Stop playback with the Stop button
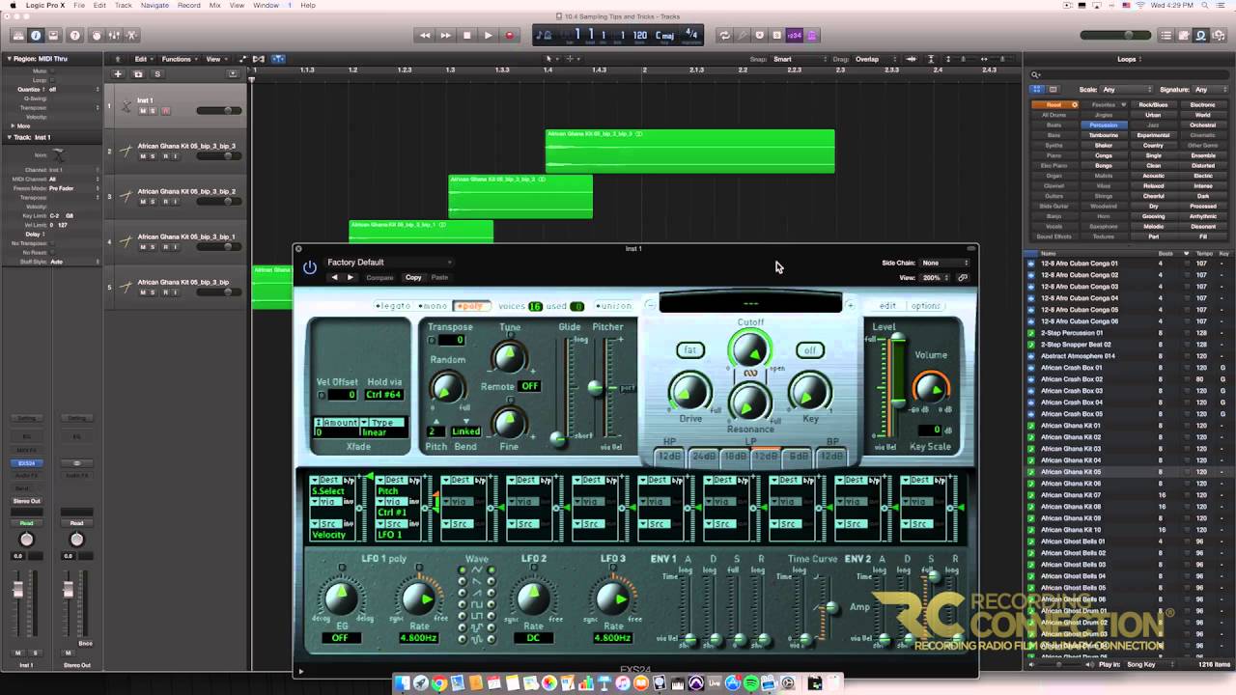Viewport: 1236px width, 695px height. [466, 36]
